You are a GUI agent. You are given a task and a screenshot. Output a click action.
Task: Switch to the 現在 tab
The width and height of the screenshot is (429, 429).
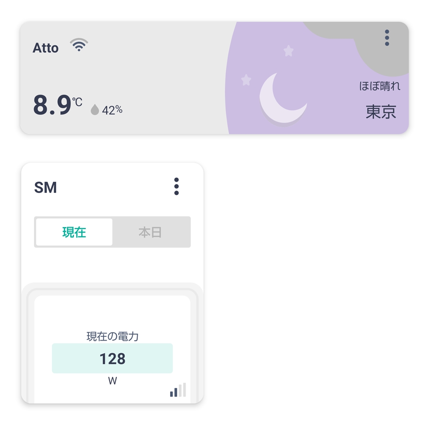click(74, 232)
